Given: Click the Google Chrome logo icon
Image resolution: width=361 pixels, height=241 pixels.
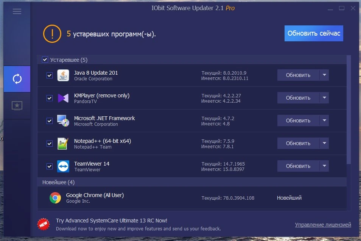Looking at the screenshot, I should tap(55, 198).
